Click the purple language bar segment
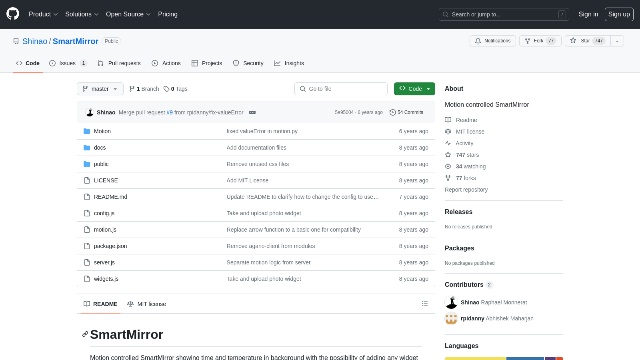640x360 pixels. [x=550, y=358]
